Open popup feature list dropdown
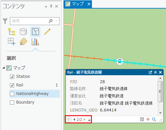The image size is (166, 130). (x=89, y=120)
